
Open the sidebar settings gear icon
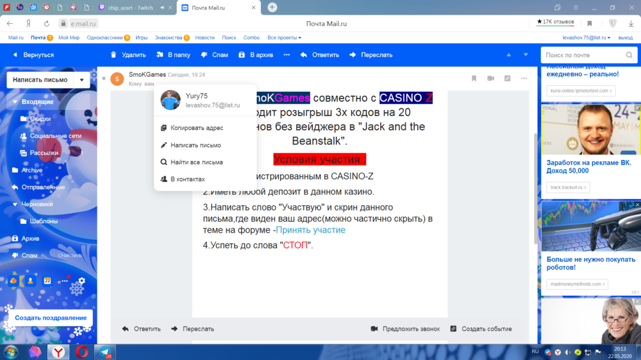click(x=81, y=281)
